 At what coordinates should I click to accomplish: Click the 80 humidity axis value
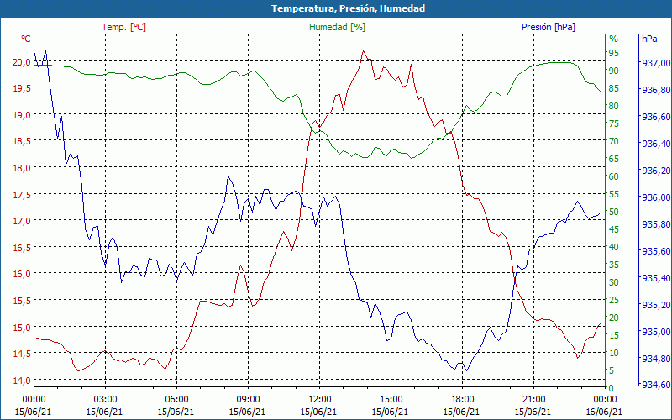click(x=614, y=106)
